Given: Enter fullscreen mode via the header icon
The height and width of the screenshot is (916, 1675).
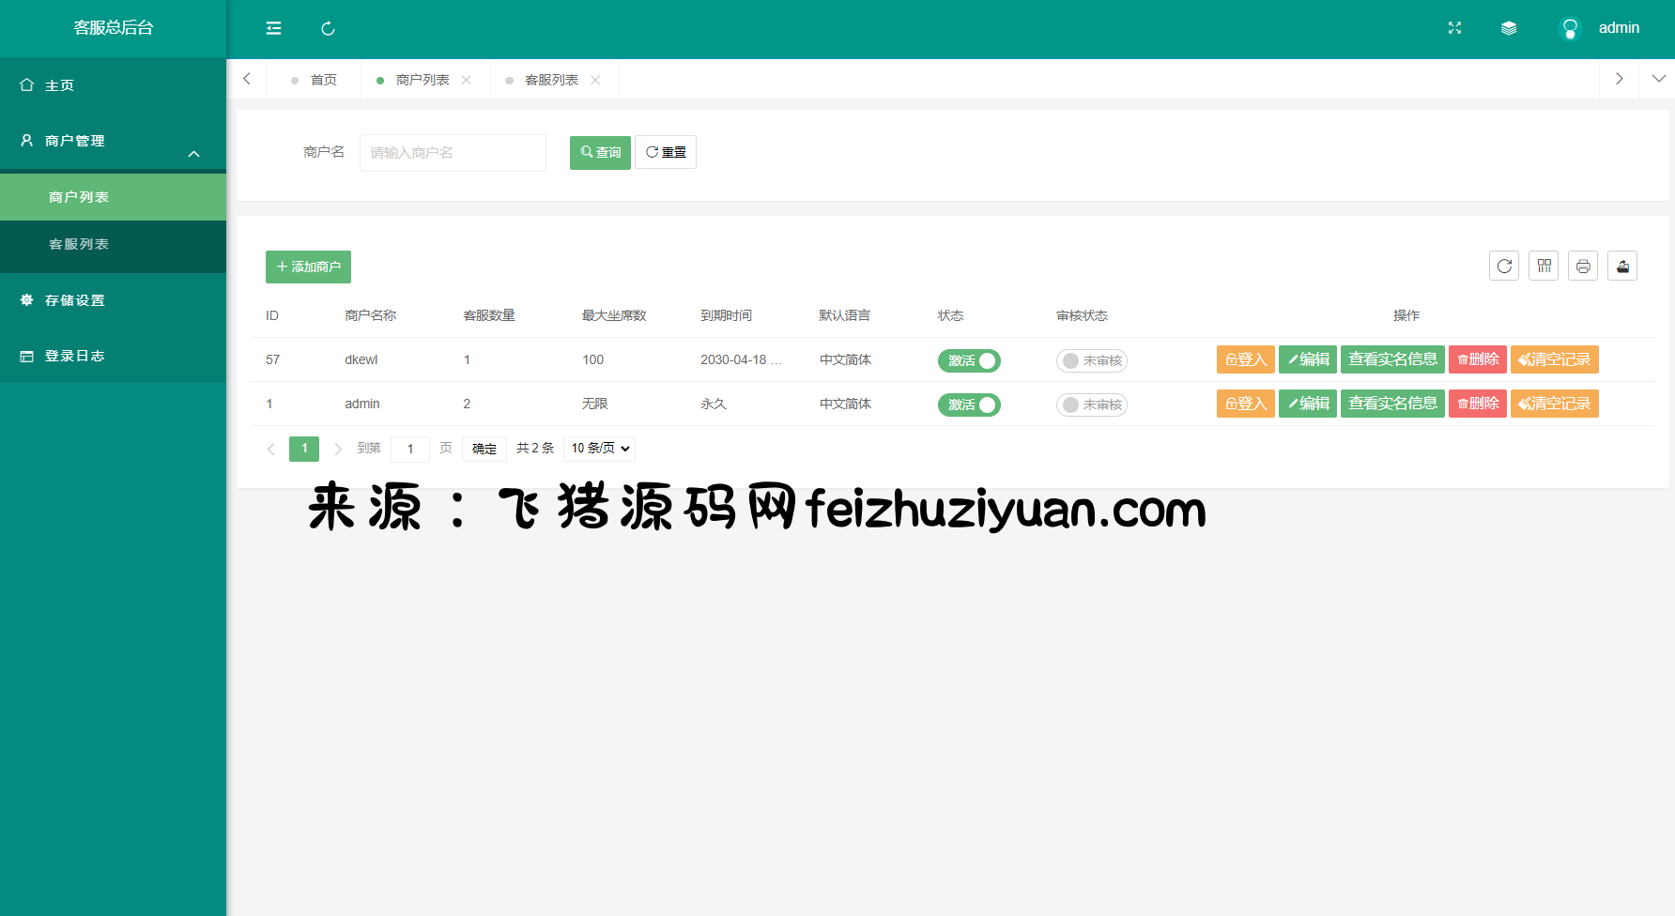Looking at the screenshot, I should [x=1454, y=28].
